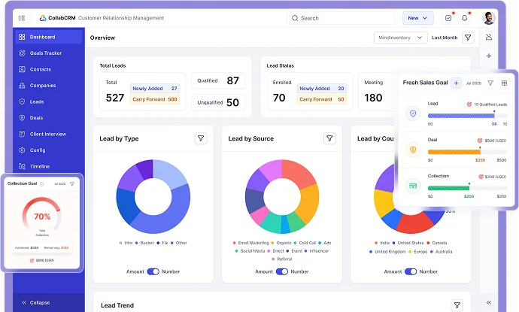Expand the MindInventory dropdown
519x312 pixels.
tap(399, 37)
